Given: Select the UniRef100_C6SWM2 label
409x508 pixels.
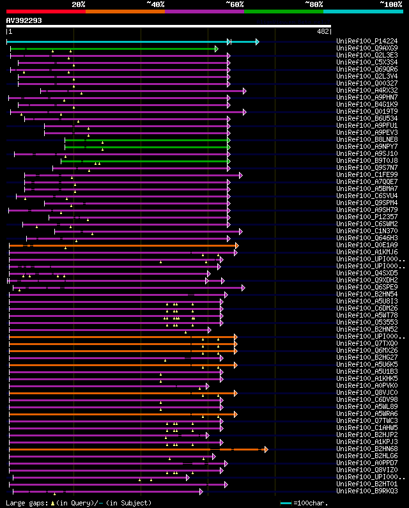Looking at the screenshot, I should pyautogui.click(x=367, y=224).
